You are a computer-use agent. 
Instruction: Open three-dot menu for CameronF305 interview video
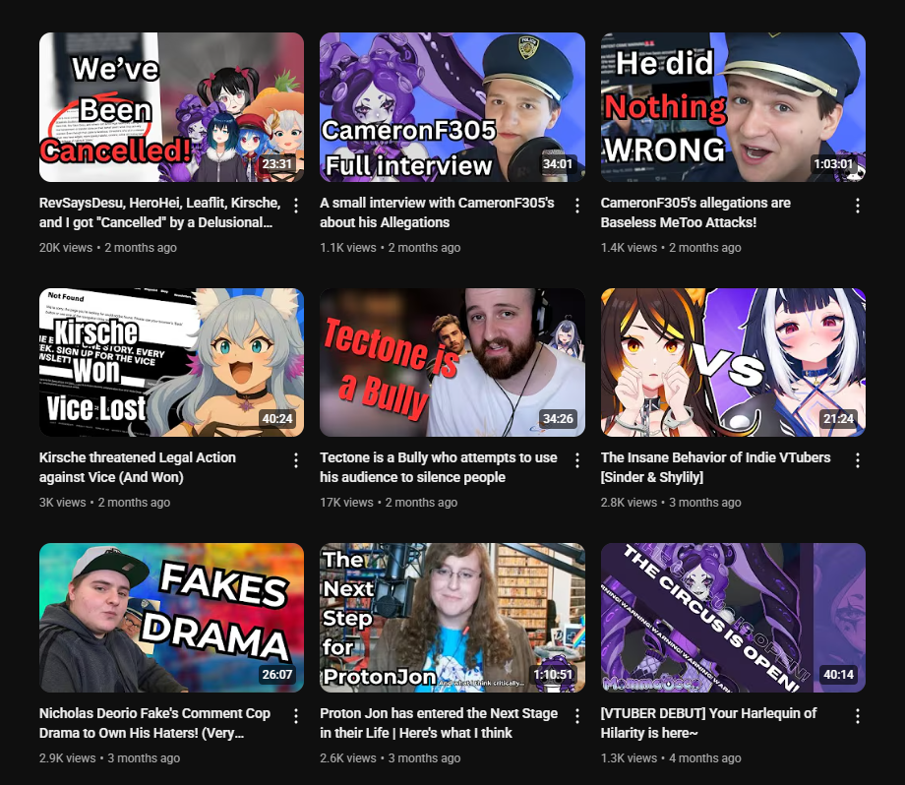pos(576,206)
